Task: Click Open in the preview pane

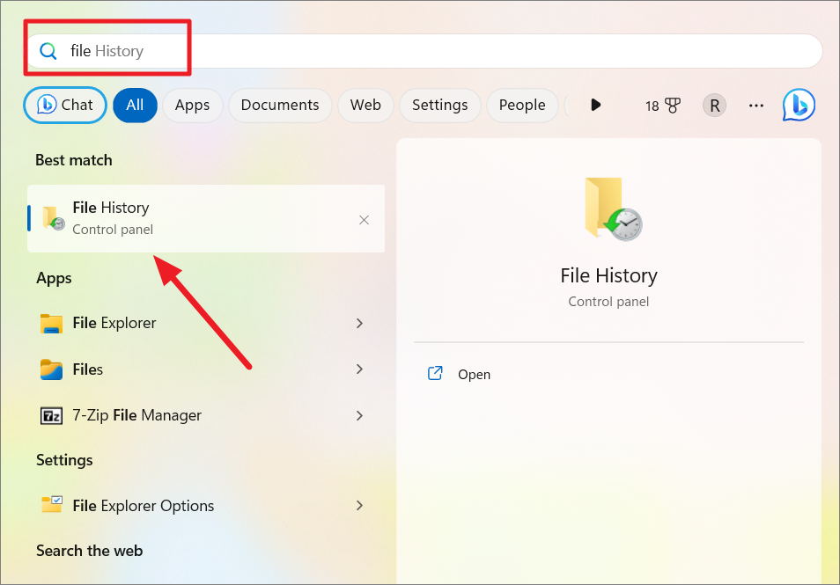Action: tap(474, 375)
